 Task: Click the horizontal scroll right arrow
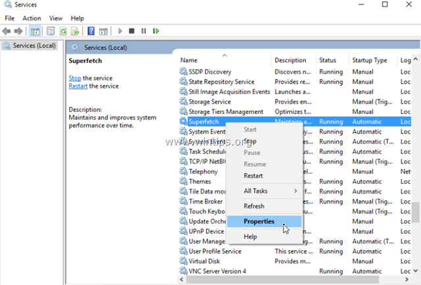click(x=407, y=279)
